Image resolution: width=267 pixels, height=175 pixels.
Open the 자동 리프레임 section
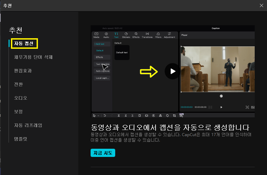coord(28,125)
